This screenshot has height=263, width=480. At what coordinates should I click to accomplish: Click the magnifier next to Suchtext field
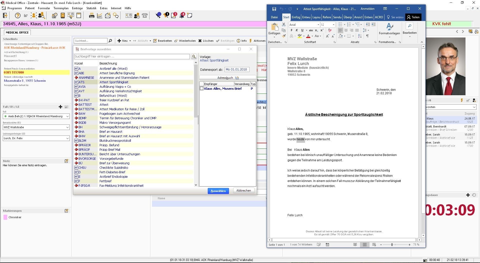pos(110,41)
